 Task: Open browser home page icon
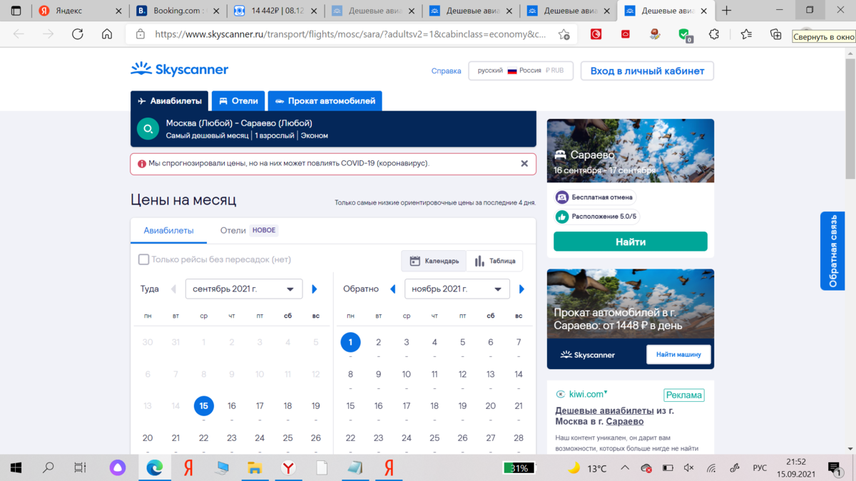pos(107,34)
